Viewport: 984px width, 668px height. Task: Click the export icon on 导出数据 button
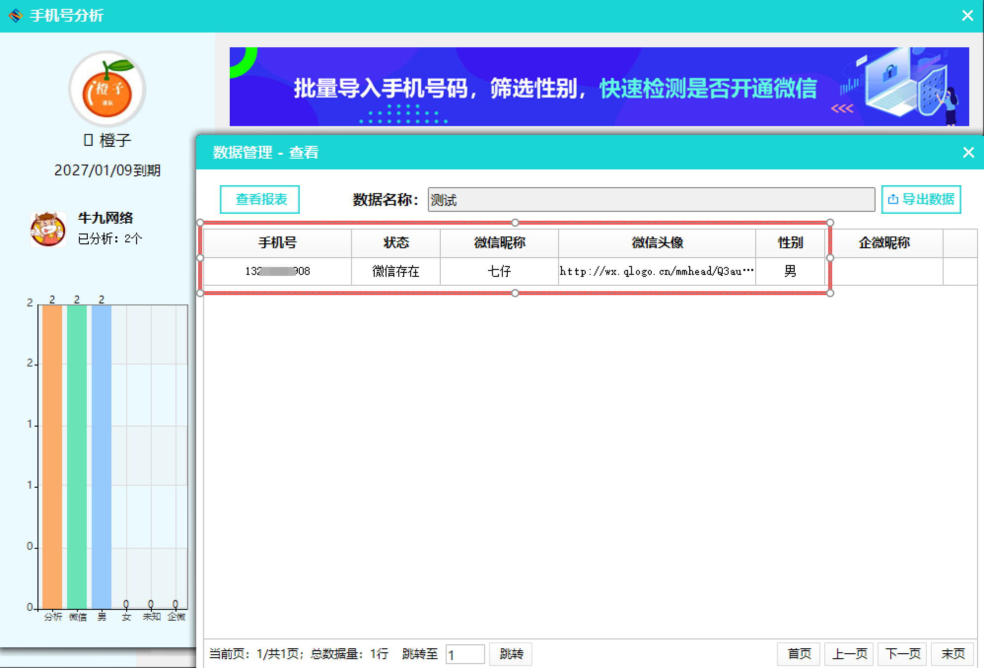point(892,200)
